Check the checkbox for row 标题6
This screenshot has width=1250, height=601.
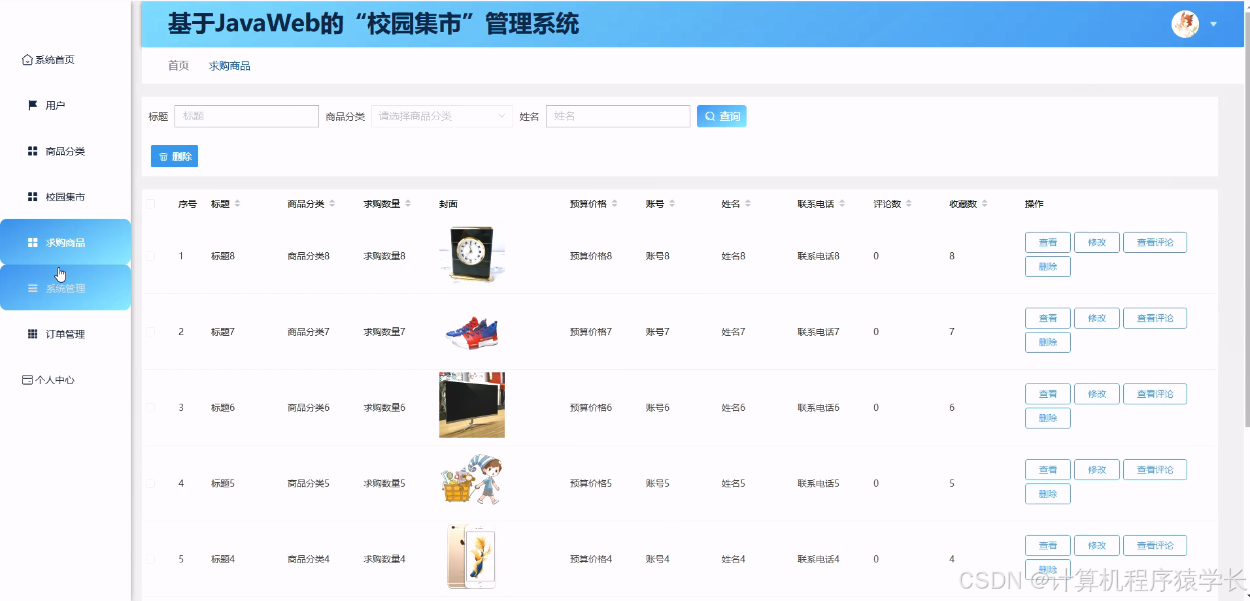point(151,407)
